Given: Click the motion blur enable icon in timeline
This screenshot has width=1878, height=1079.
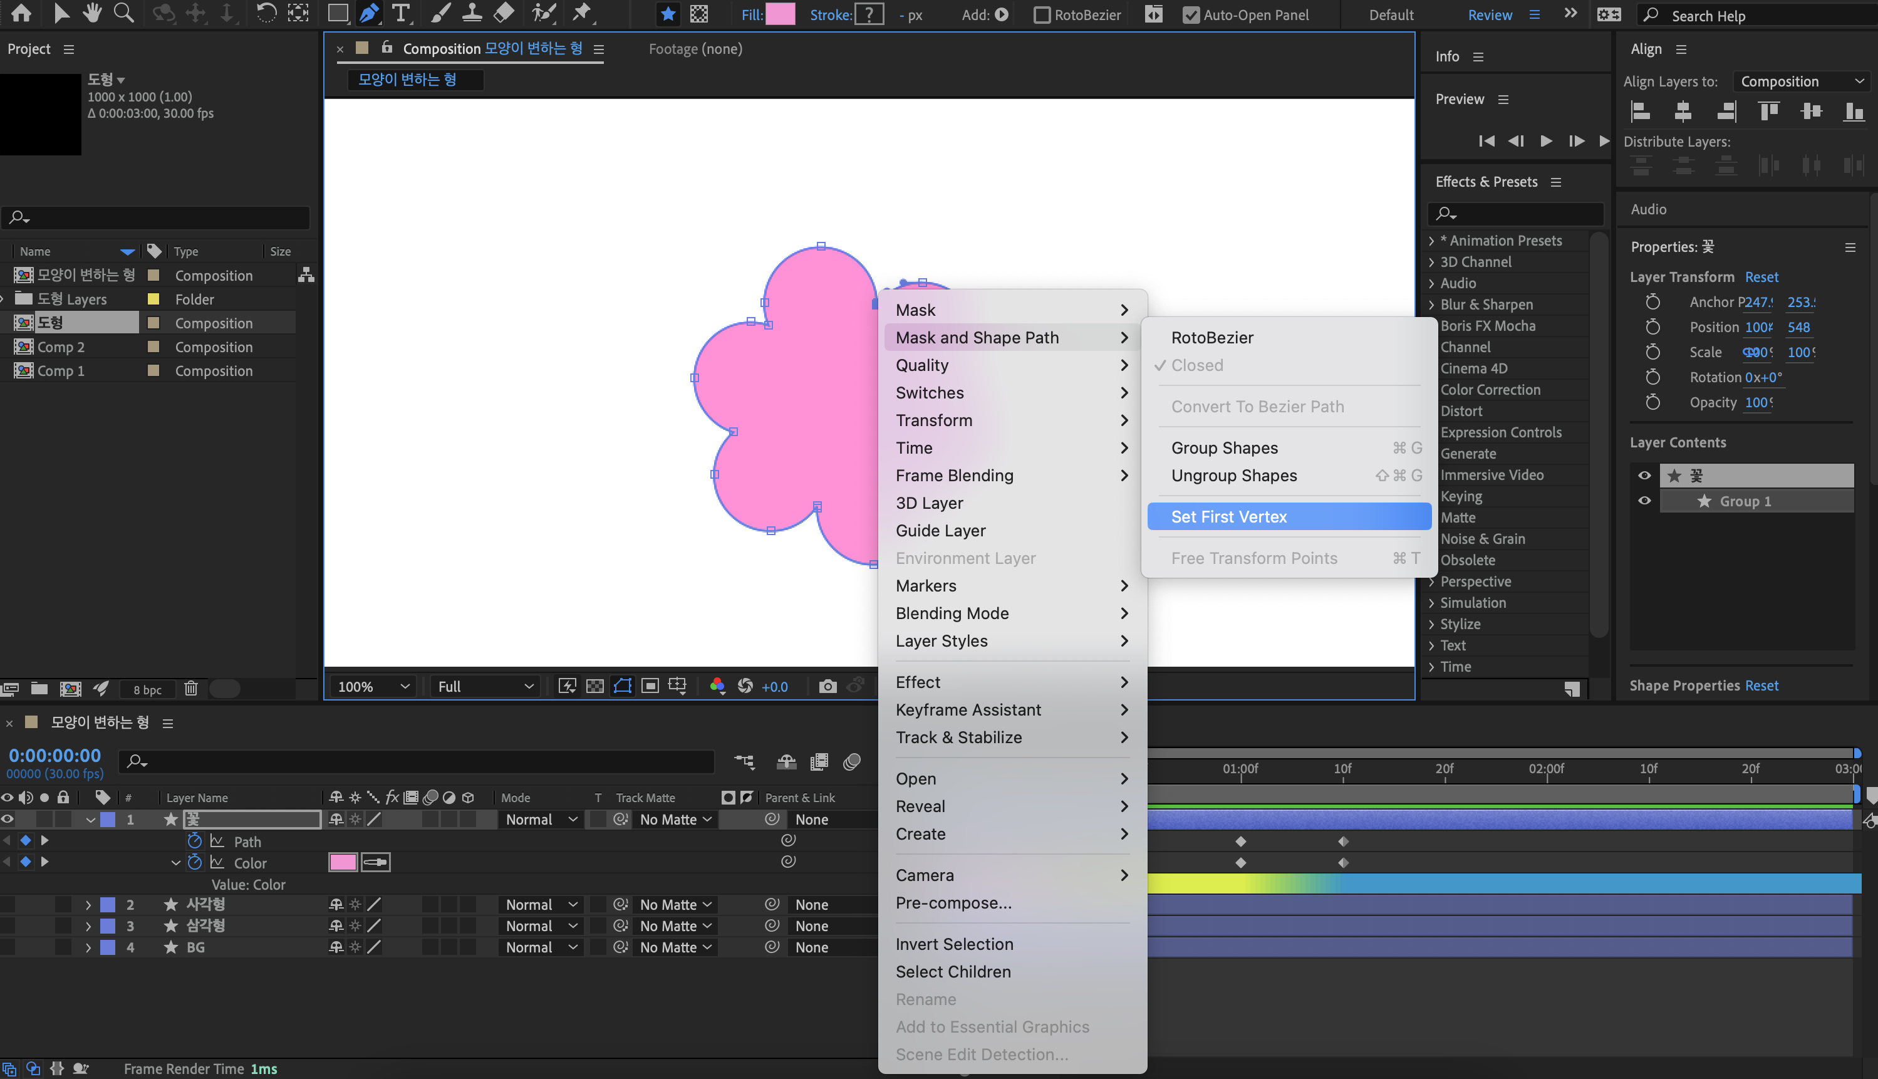Looking at the screenshot, I should pyautogui.click(x=851, y=762).
